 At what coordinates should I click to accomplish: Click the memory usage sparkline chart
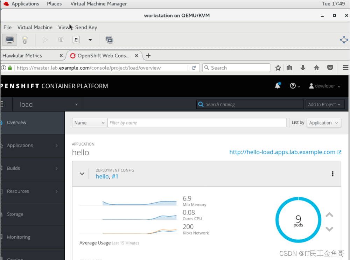point(128,202)
